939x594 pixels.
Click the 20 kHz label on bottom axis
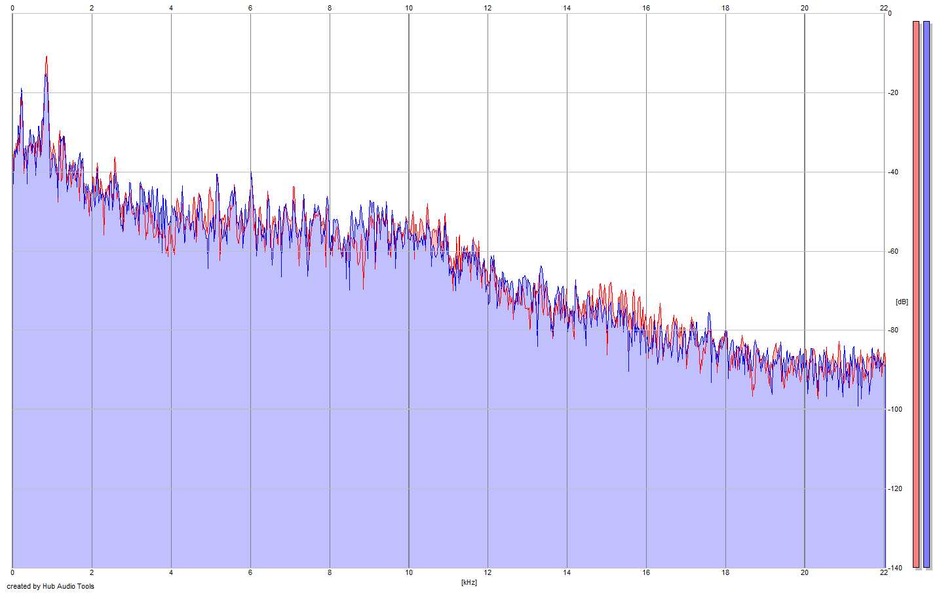click(805, 572)
